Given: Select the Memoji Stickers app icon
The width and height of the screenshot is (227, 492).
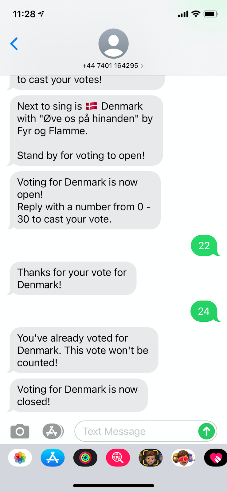Looking at the screenshot, I should [x=183, y=458].
